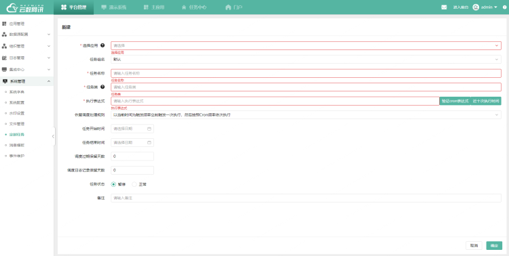509x256 pixels.
Task: Click the 近十次执行时间 button
Action: (x=486, y=101)
